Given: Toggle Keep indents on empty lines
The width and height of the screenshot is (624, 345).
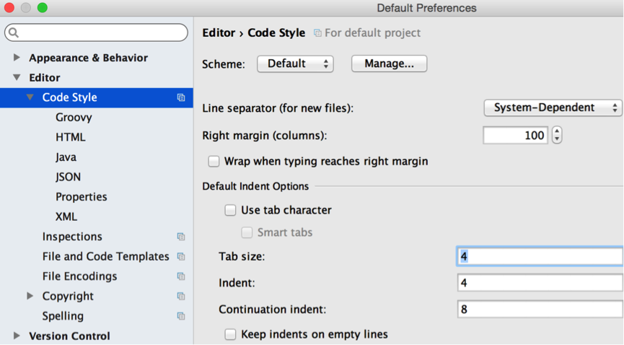Looking at the screenshot, I should [230, 335].
